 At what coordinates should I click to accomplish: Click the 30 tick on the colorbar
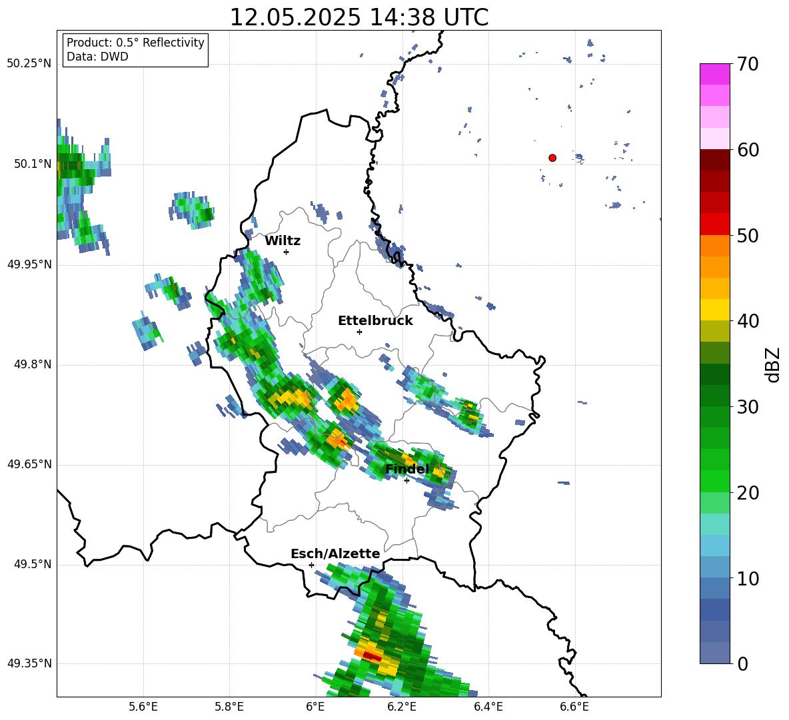(x=747, y=407)
